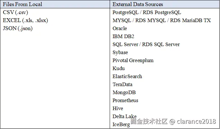
Task: Click the Prometheus entry
Action: (125, 101)
